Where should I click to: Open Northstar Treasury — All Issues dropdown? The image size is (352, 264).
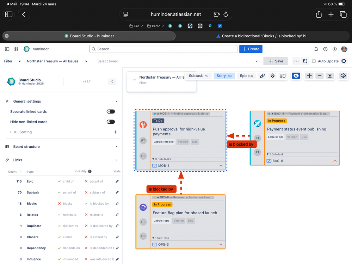57,61
